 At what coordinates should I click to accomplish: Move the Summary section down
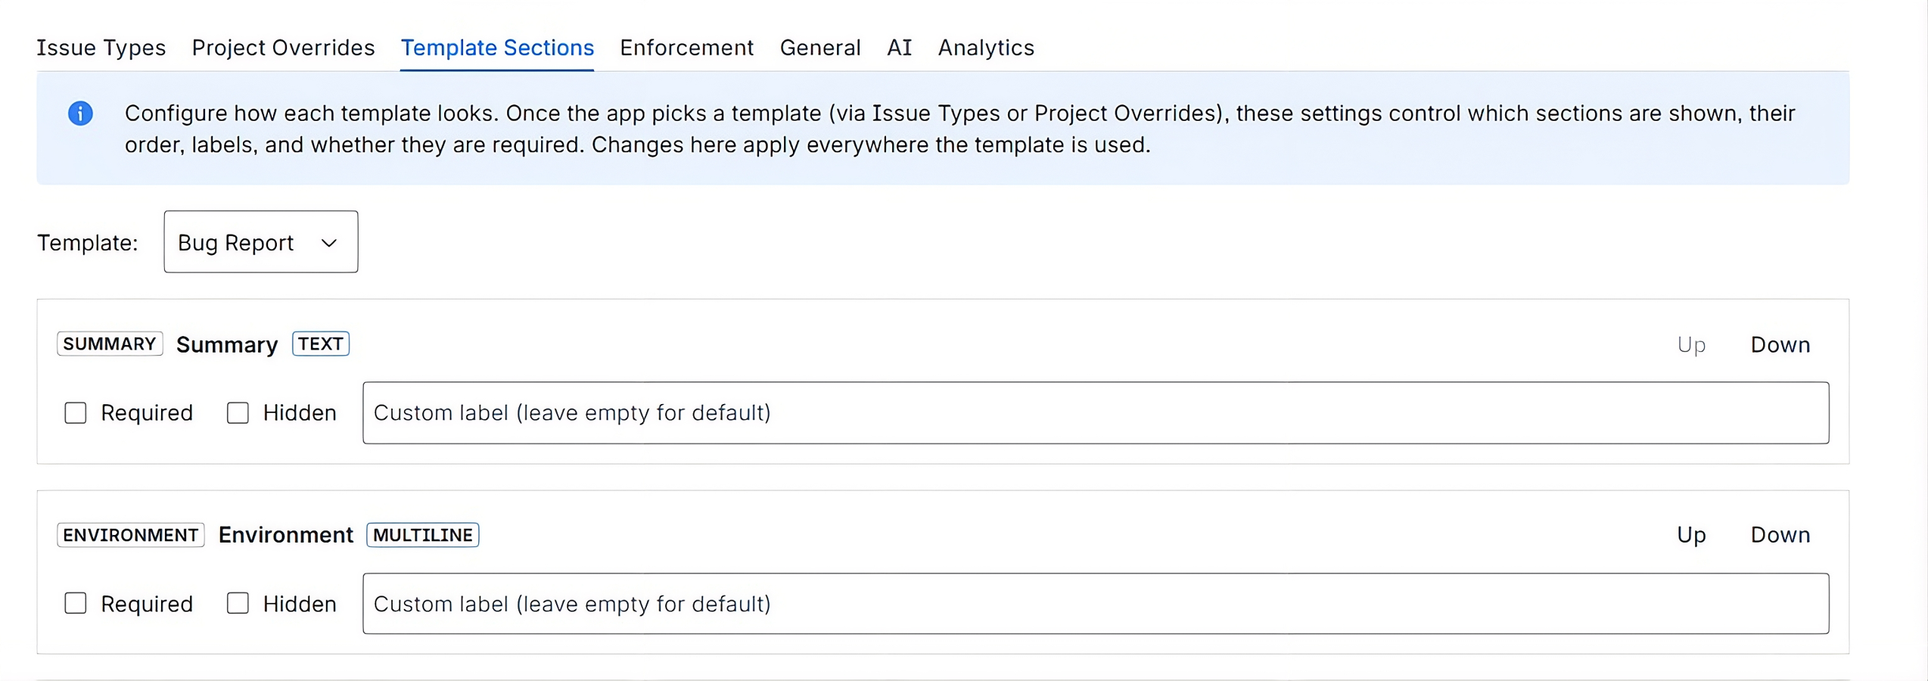[1780, 345]
